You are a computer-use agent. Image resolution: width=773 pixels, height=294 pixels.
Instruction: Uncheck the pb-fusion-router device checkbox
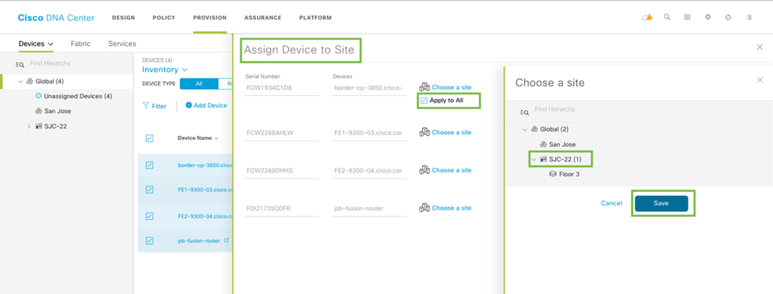click(x=149, y=241)
